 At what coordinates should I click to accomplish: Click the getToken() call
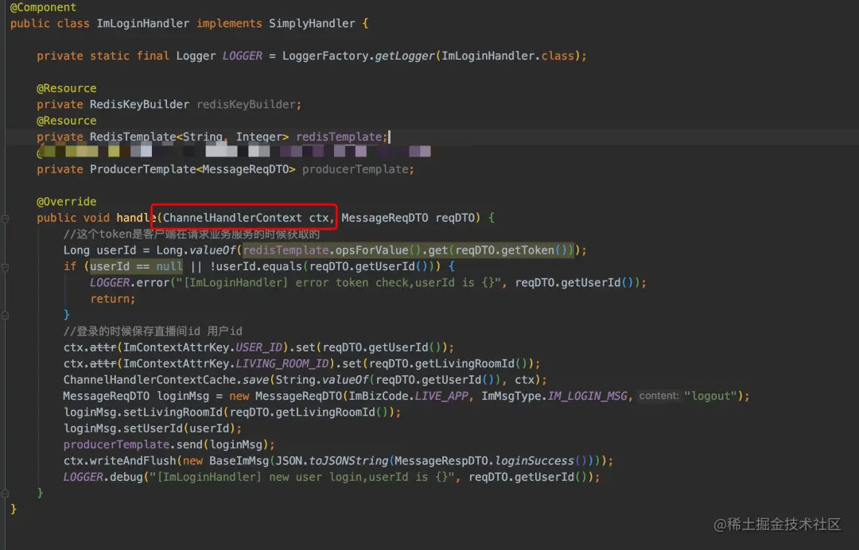tap(534, 250)
